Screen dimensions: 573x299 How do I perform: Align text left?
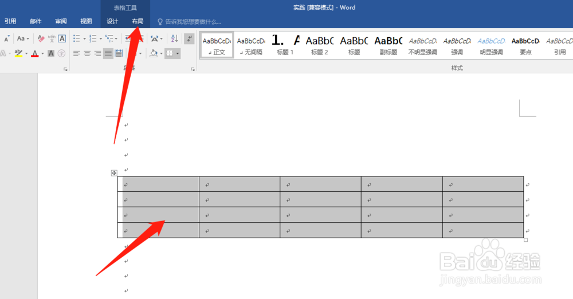pyautogui.click(x=76, y=53)
